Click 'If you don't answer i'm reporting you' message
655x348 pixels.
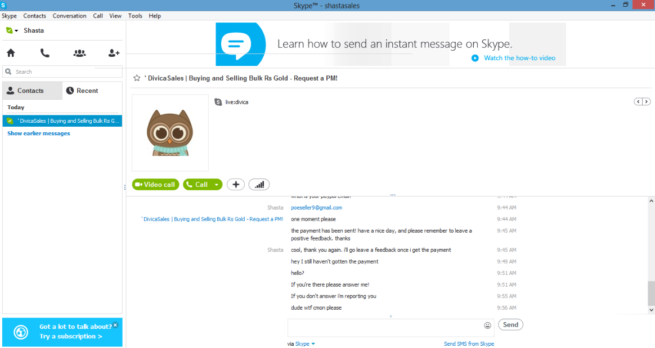333,296
